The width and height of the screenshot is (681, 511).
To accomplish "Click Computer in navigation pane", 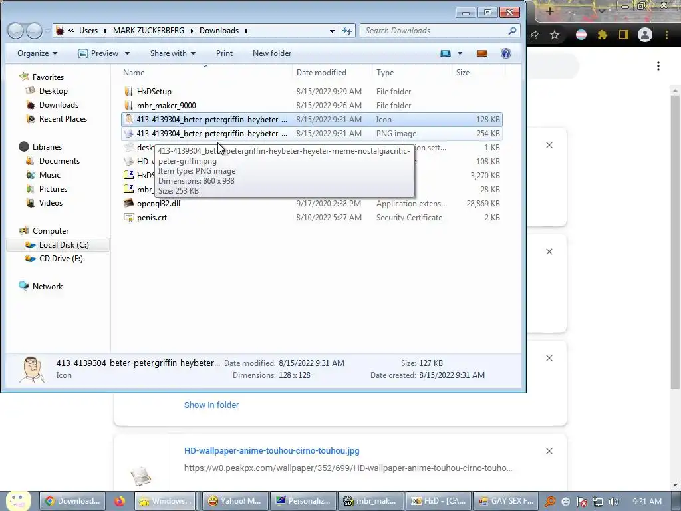I will (51, 231).
